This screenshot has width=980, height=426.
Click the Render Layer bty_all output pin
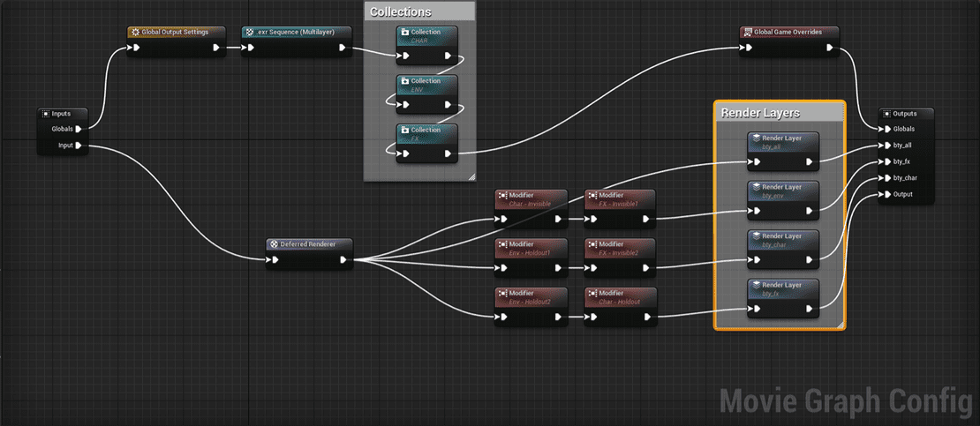(x=809, y=161)
